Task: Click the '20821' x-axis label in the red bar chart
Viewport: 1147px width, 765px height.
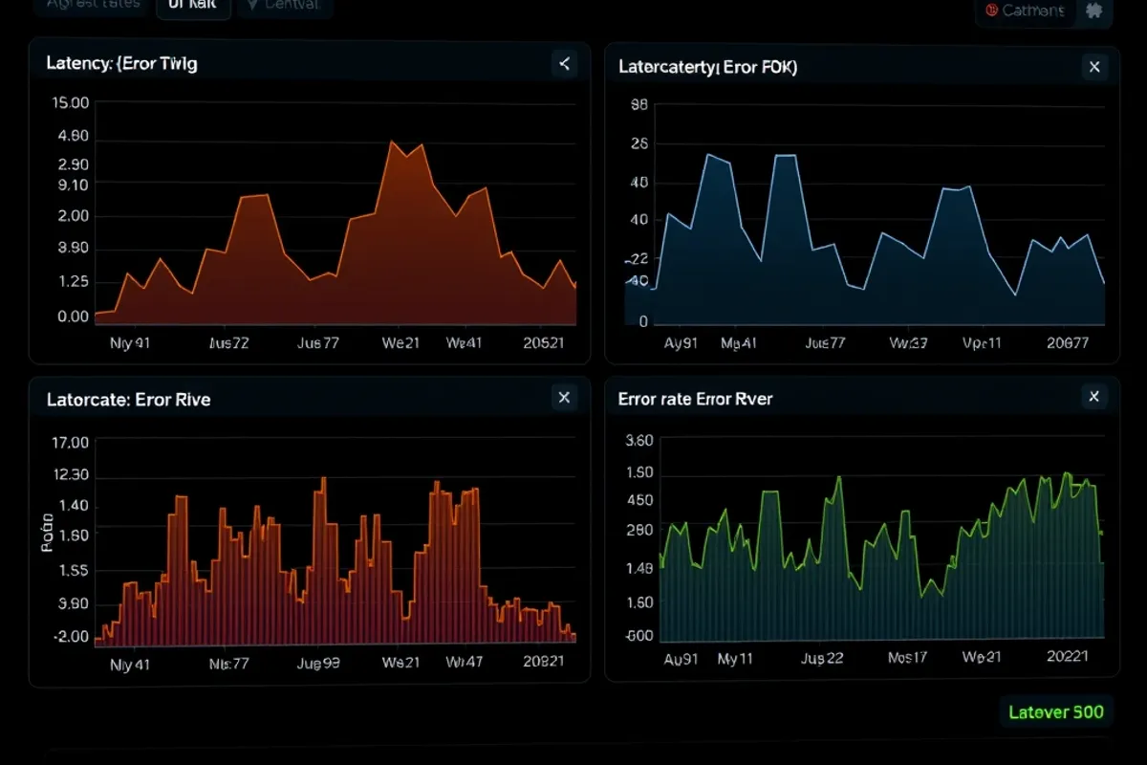Action: coord(543,662)
